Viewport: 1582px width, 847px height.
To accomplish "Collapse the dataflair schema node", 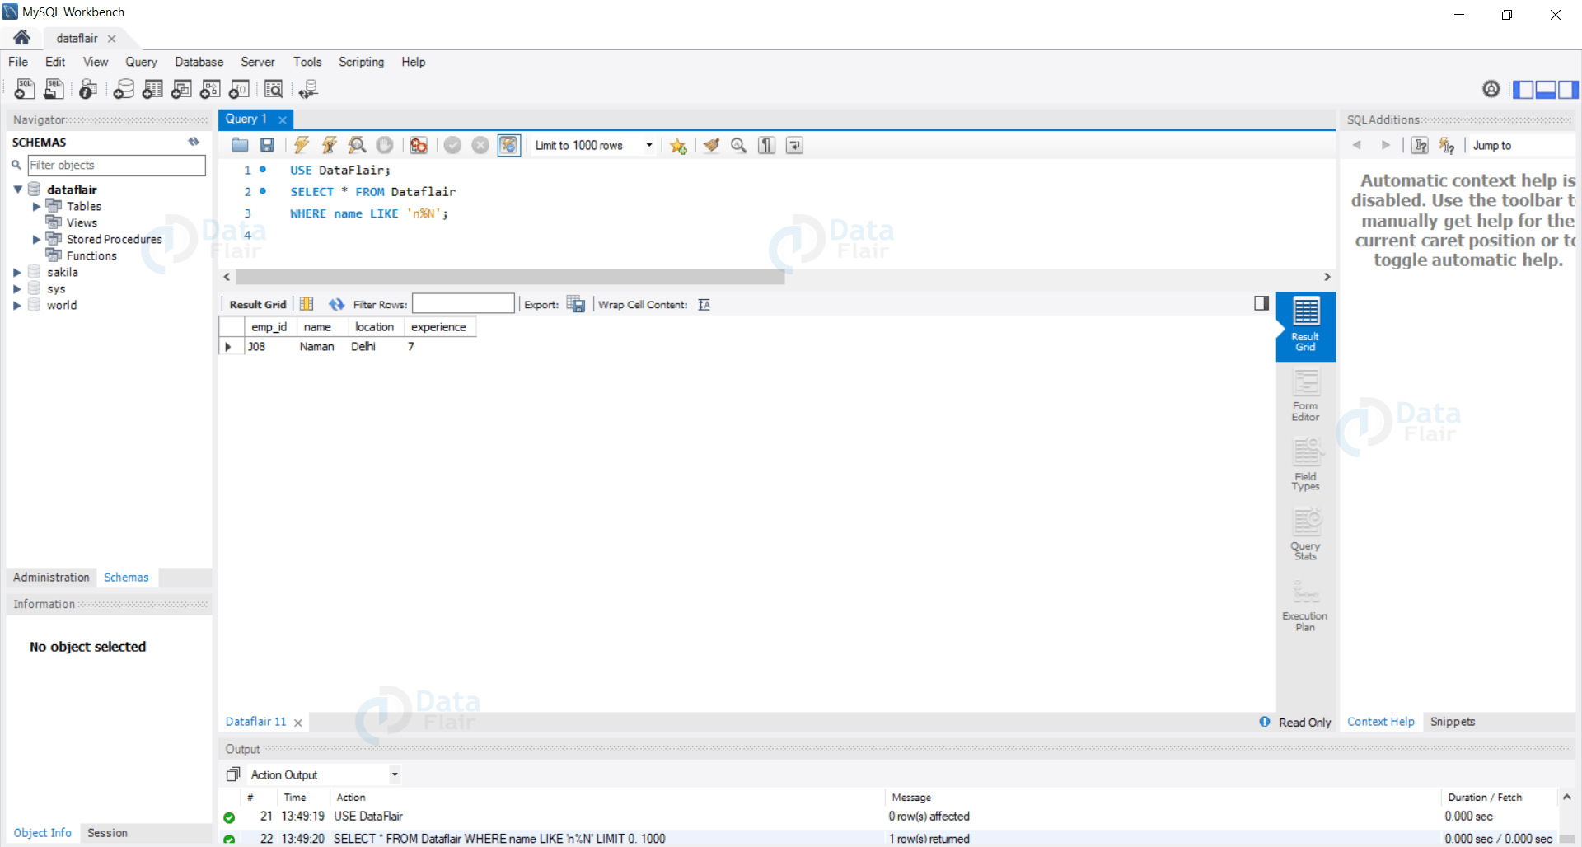I will 17,190.
